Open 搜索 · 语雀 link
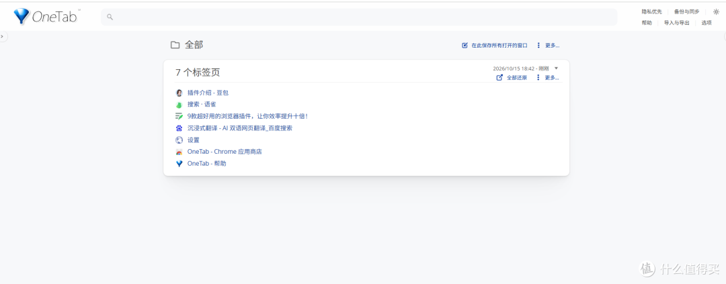The width and height of the screenshot is (726, 284). coord(202,105)
